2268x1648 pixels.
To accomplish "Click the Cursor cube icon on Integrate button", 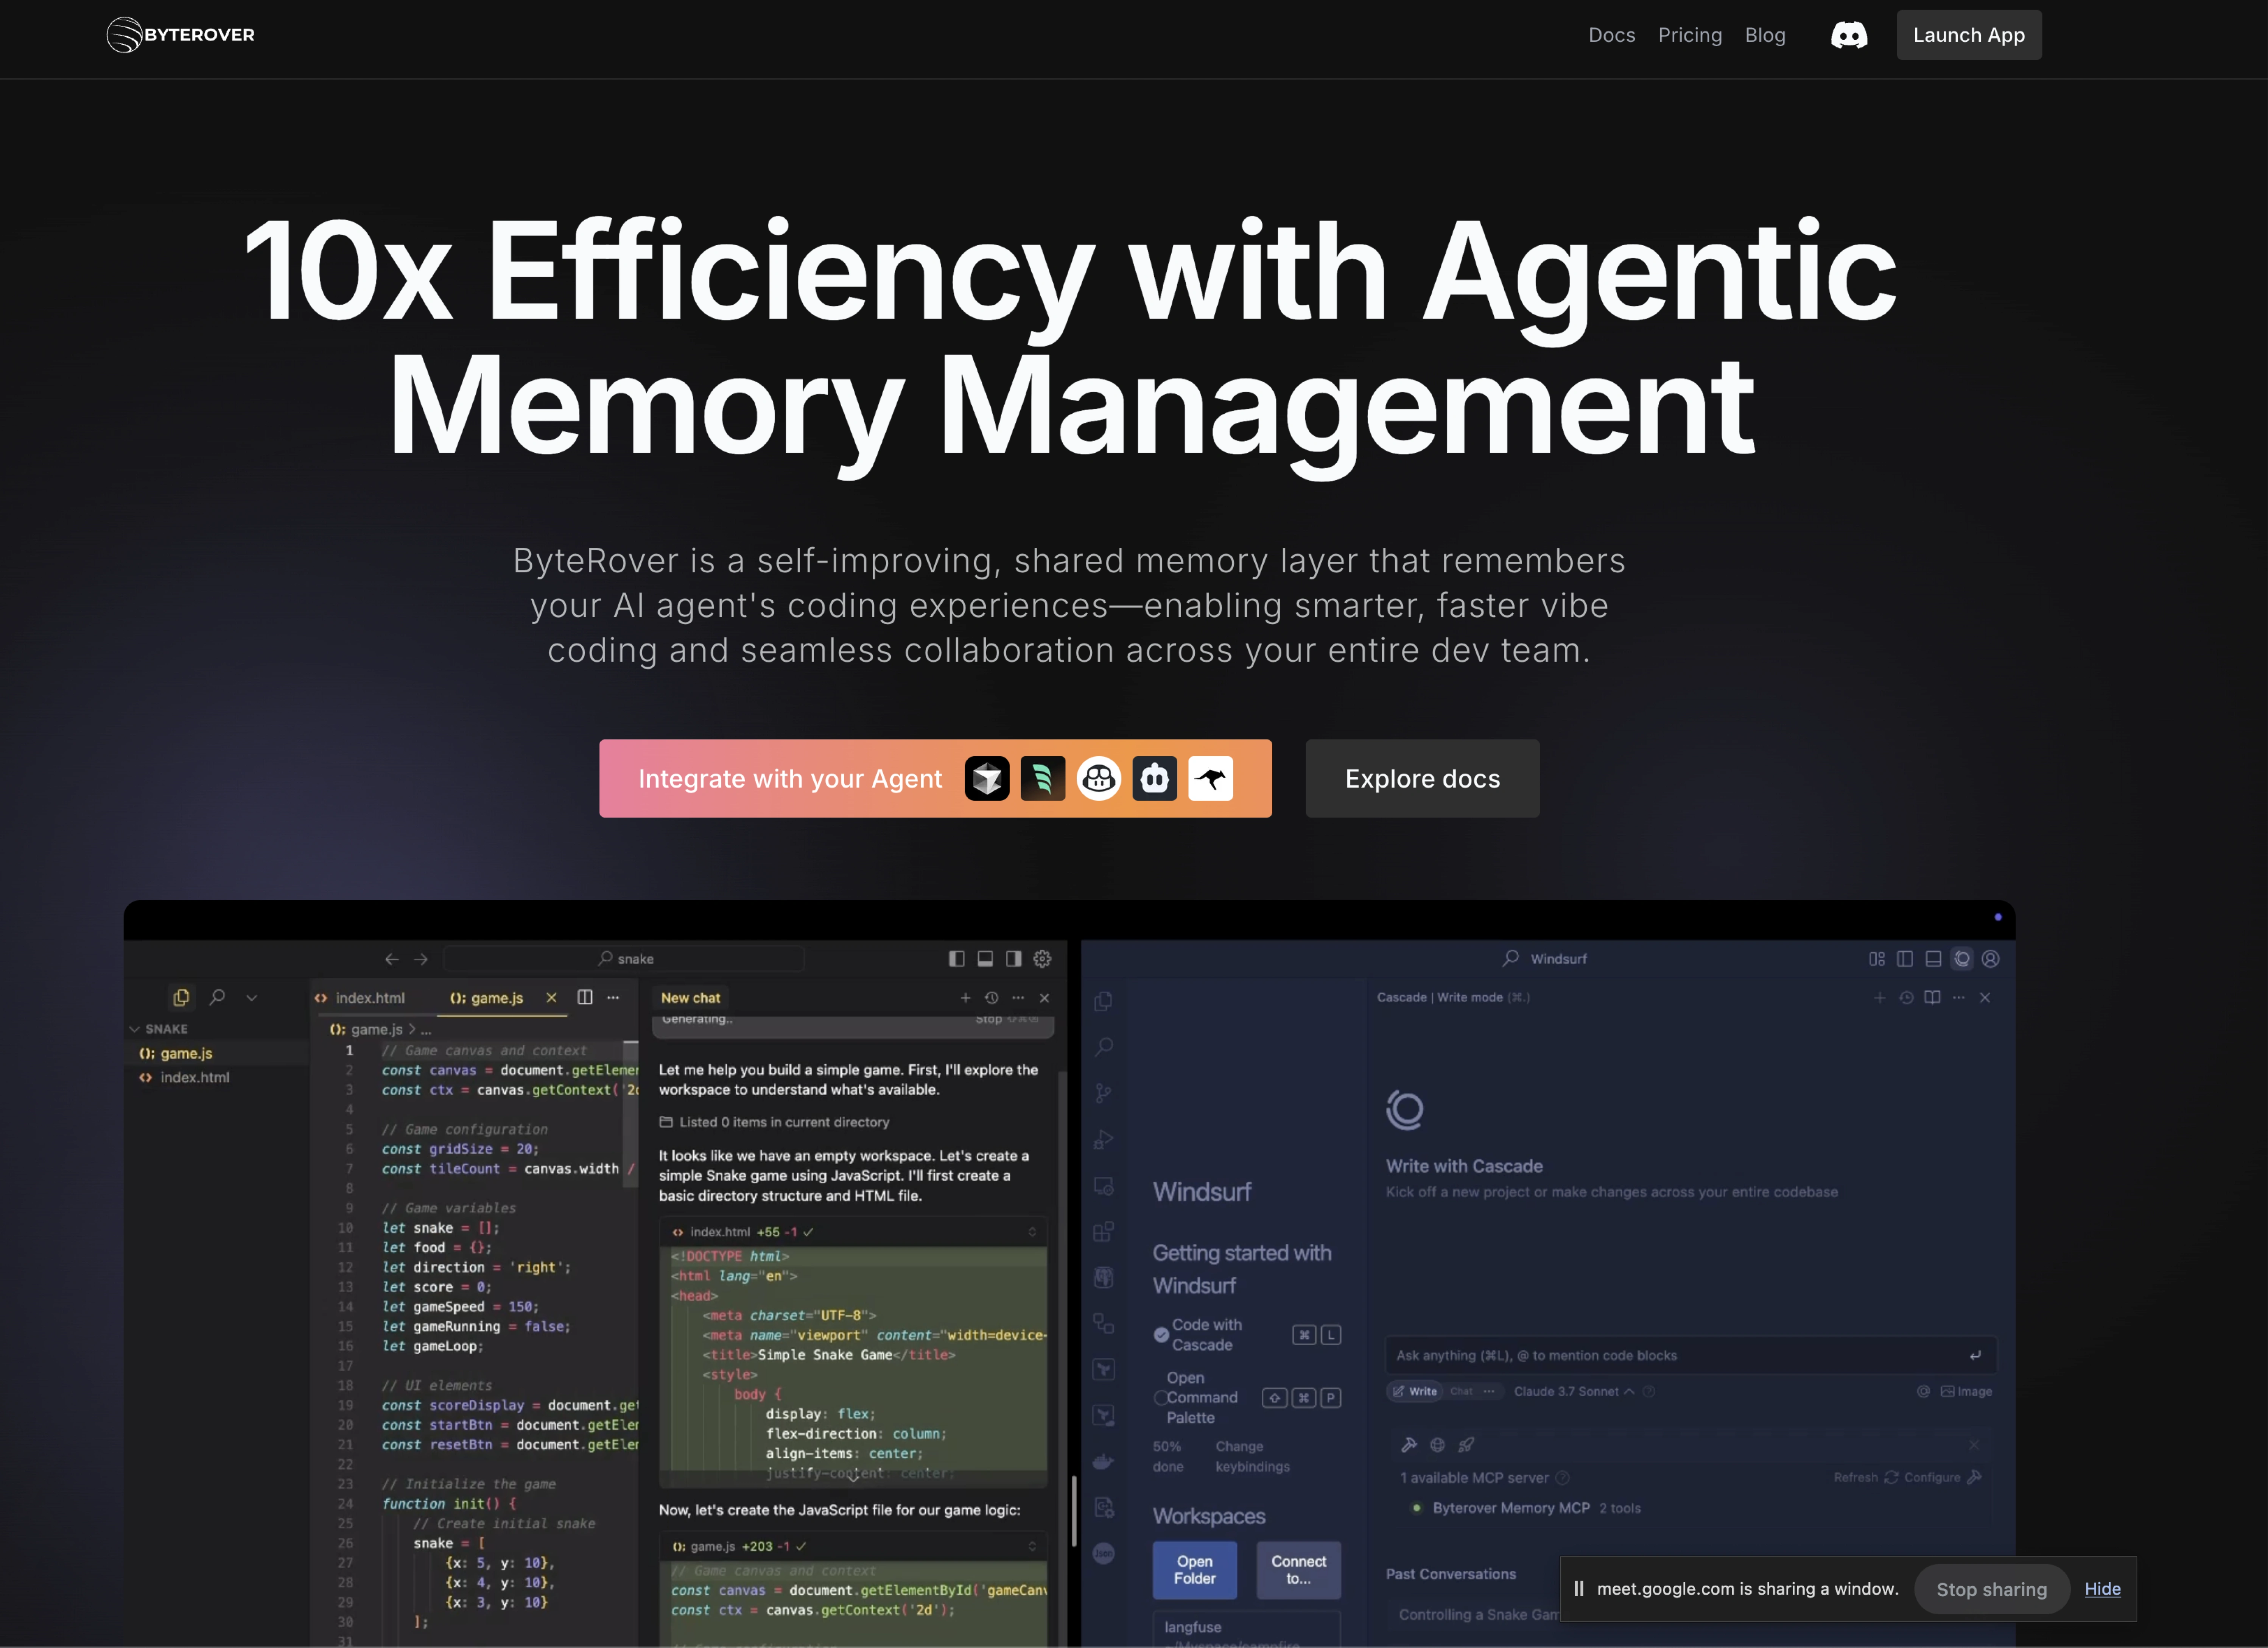I will (987, 779).
